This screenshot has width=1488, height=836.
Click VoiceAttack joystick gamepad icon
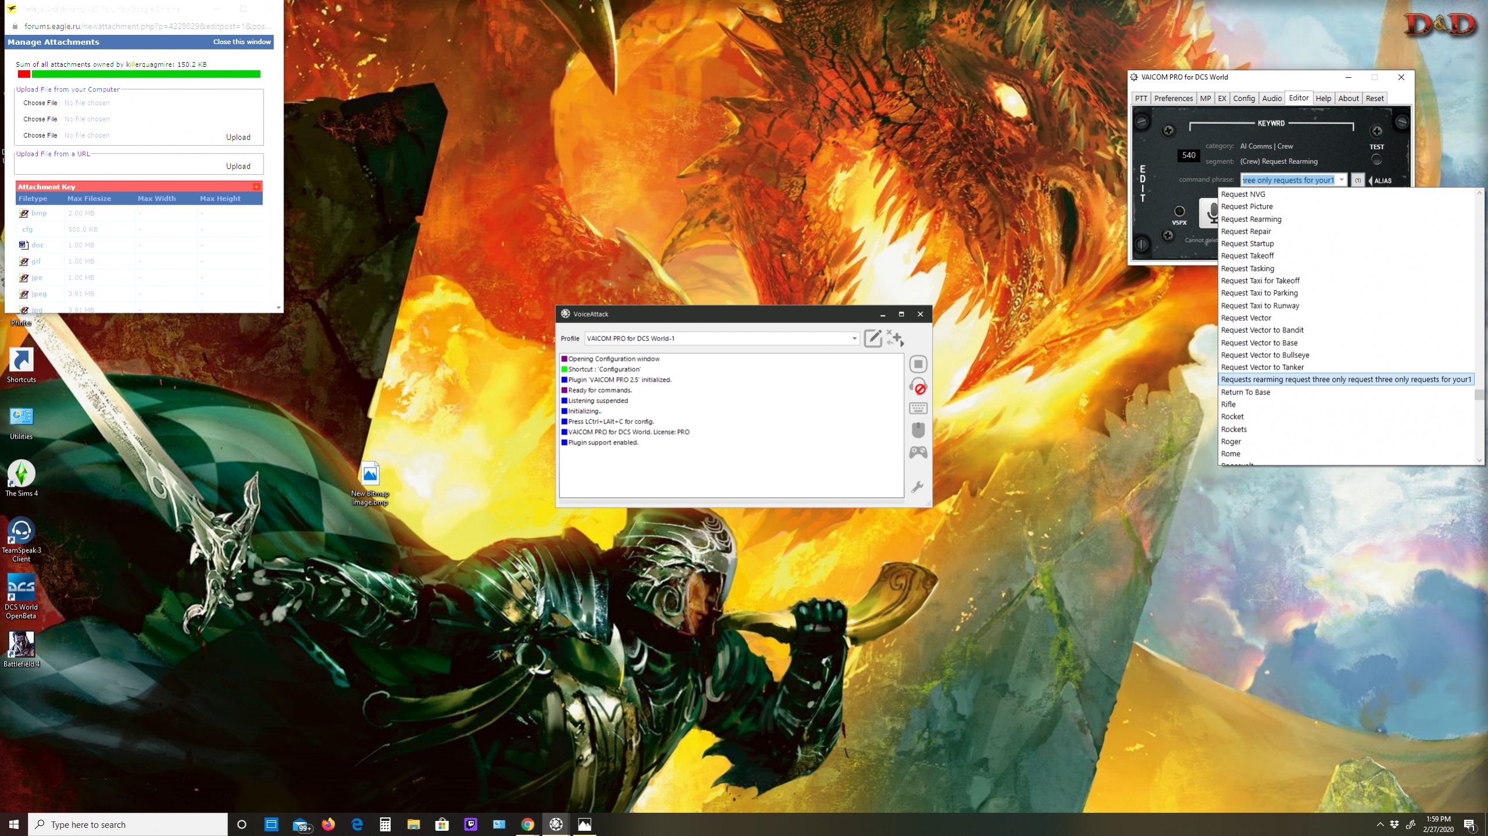tap(918, 453)
